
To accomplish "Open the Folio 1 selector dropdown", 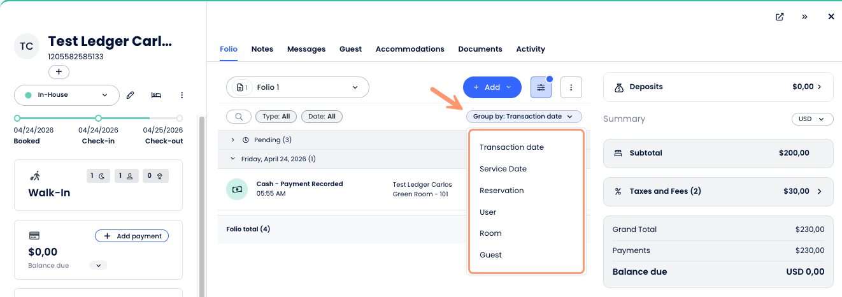I will [297, 87].
